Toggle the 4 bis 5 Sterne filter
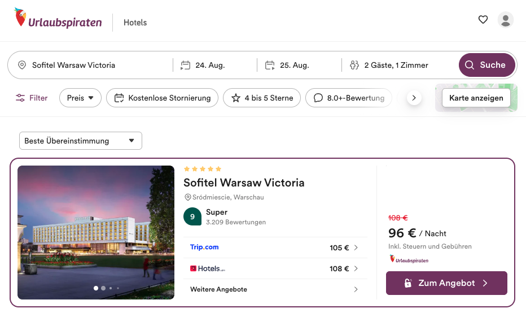 pos(262,98)
